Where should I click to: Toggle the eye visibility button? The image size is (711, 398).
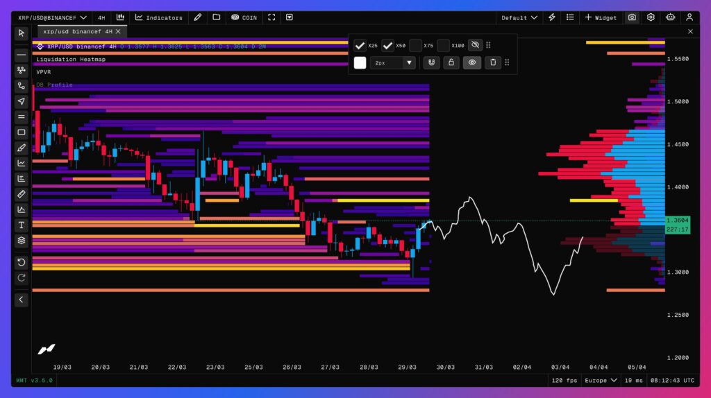tap(471, 62)
